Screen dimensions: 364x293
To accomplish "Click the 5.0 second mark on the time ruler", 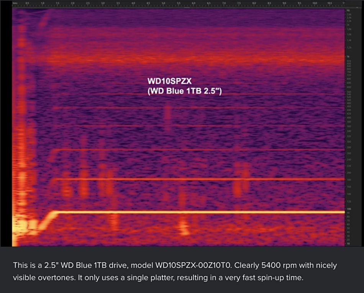I will coord(164,3).
